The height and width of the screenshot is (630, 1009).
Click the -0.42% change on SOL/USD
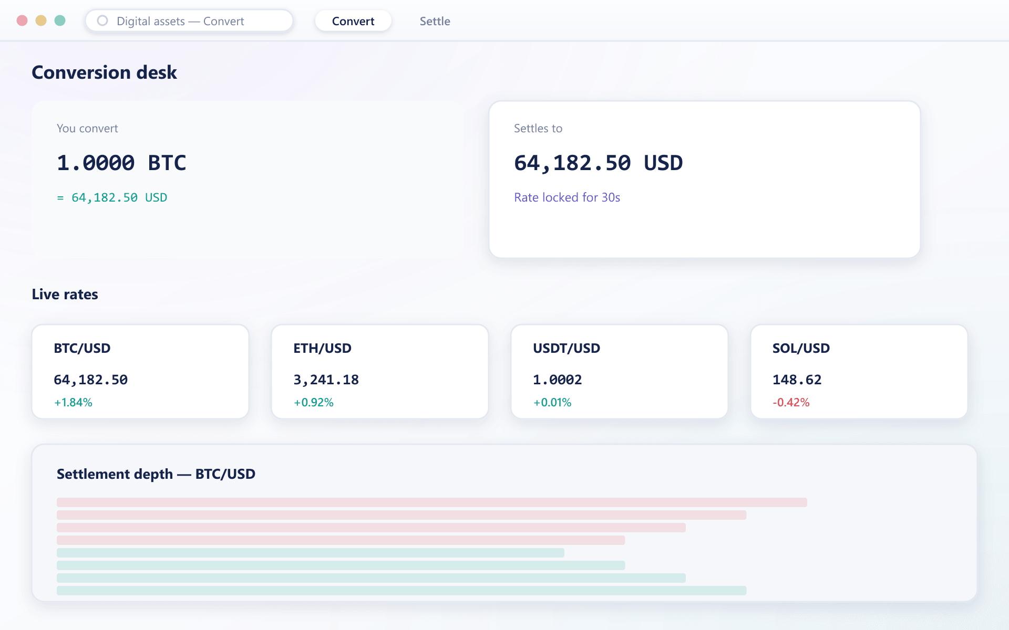[791, 402]
